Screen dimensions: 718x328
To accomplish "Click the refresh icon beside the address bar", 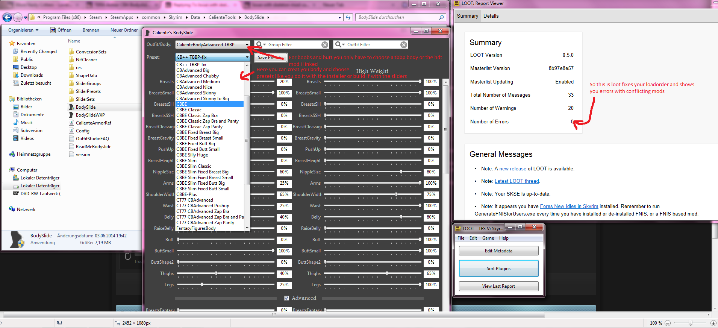I will point(348,17).
